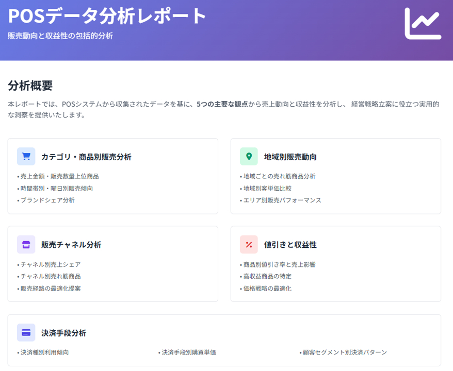
Task: Click the blue credit card icon on 決済手段分析 card
Action: (x=26, y=333)
